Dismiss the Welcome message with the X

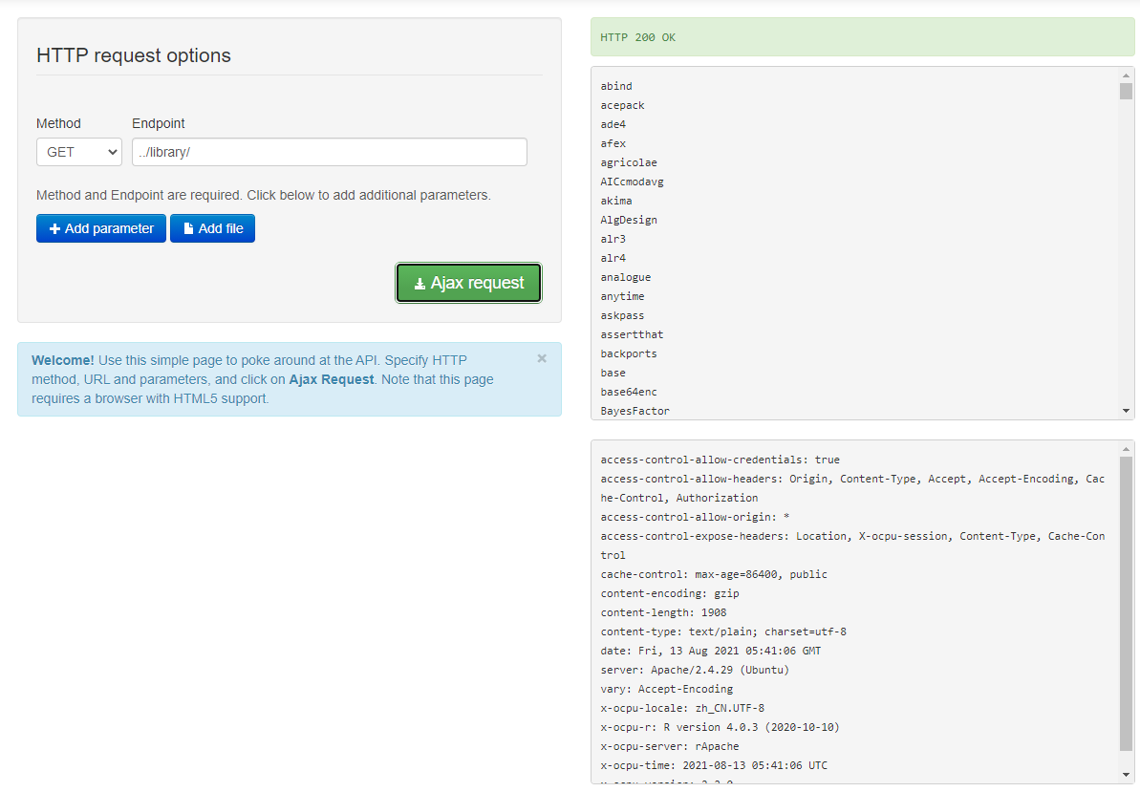(541, 358)
